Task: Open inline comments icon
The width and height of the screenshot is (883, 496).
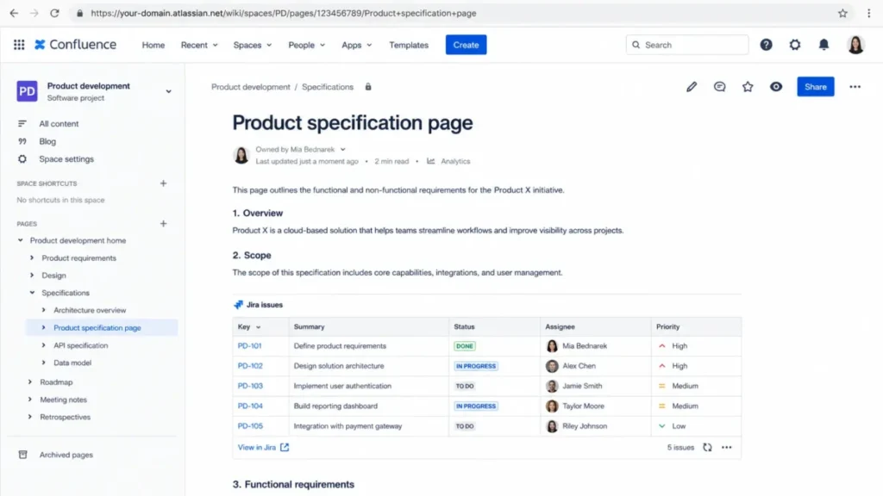Action: (719, 87)
